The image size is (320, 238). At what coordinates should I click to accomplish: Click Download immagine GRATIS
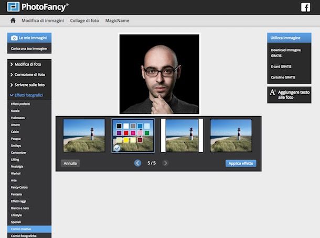286,53
